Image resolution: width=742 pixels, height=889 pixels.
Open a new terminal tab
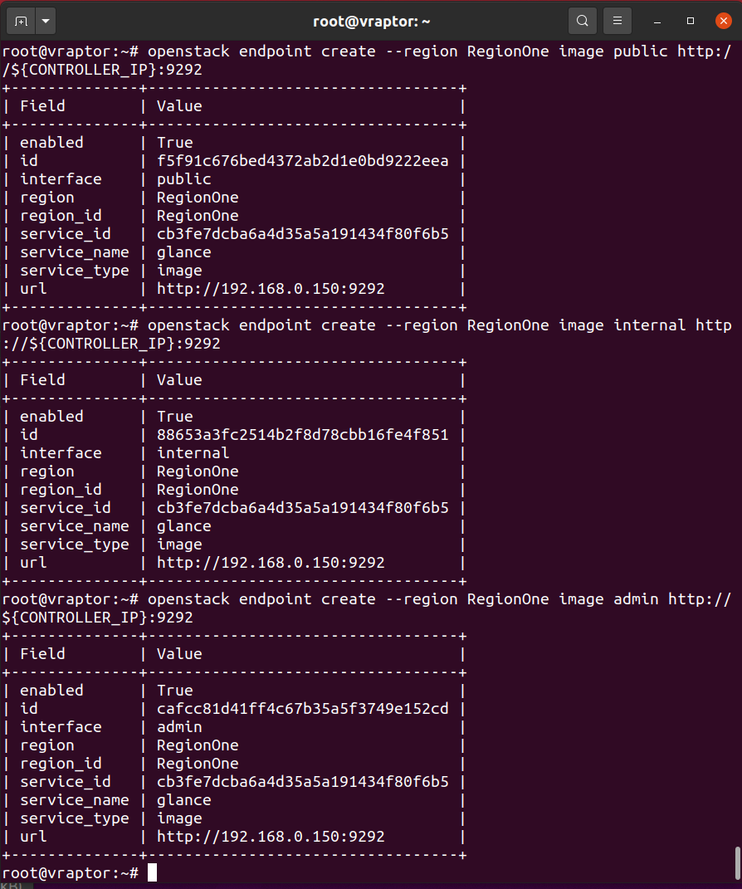(x=21, y=21)
